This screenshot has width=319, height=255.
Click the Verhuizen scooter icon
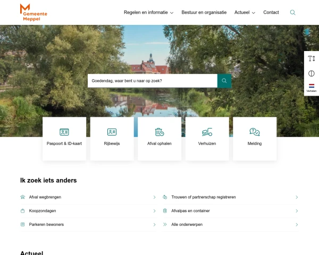click(207, 132)
